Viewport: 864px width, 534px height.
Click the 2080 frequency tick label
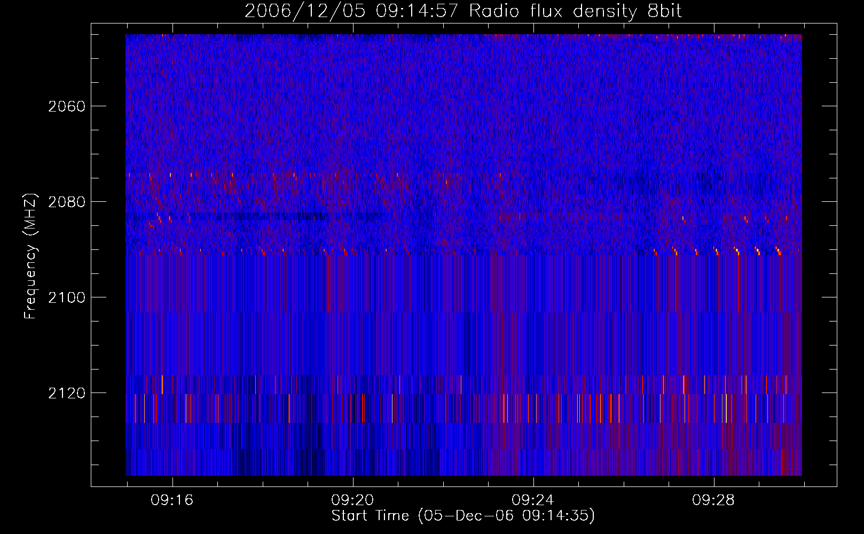click(67, 202)
